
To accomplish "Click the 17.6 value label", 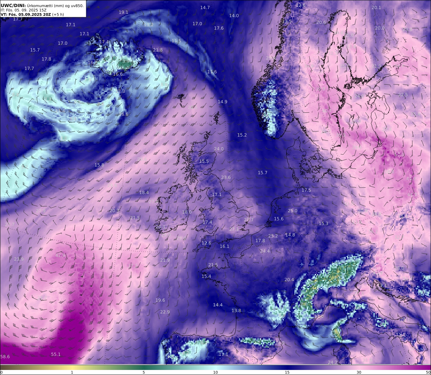I will click(x=219, y=28).
